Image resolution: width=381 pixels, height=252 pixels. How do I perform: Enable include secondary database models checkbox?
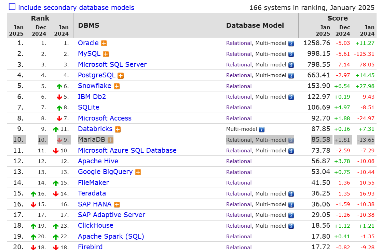point(12,7)
